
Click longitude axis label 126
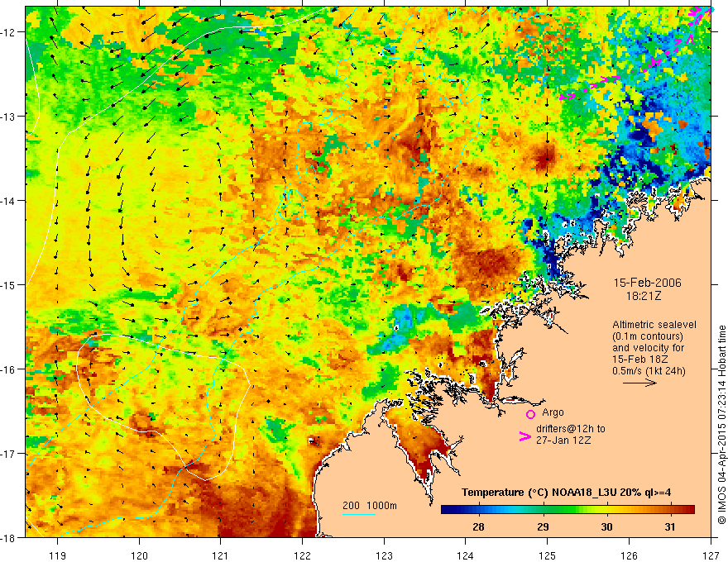point(629,555)
